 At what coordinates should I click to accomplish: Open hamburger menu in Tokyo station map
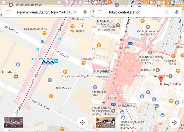(100, 12)
